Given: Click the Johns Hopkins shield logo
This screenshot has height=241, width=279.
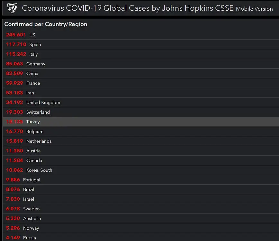Looking at the screenshot, I should pos(12,8).
